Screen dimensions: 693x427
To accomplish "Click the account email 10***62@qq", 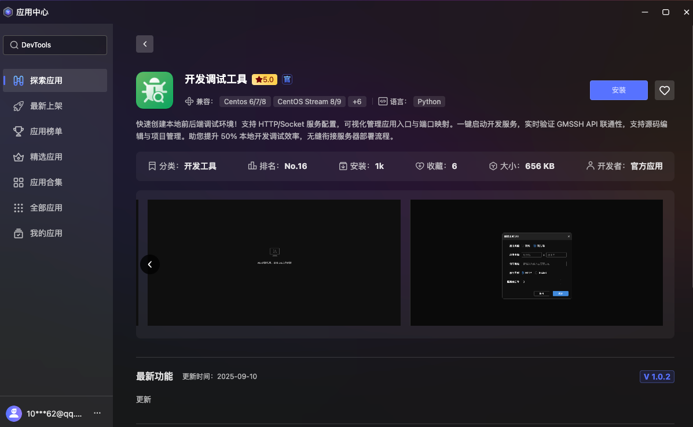I will point(54,414).
